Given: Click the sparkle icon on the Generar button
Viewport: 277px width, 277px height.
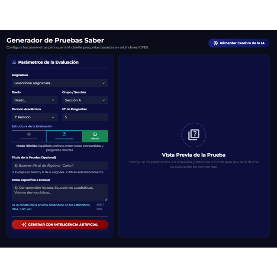Looking at the screenshot, I should pos(24,225).
